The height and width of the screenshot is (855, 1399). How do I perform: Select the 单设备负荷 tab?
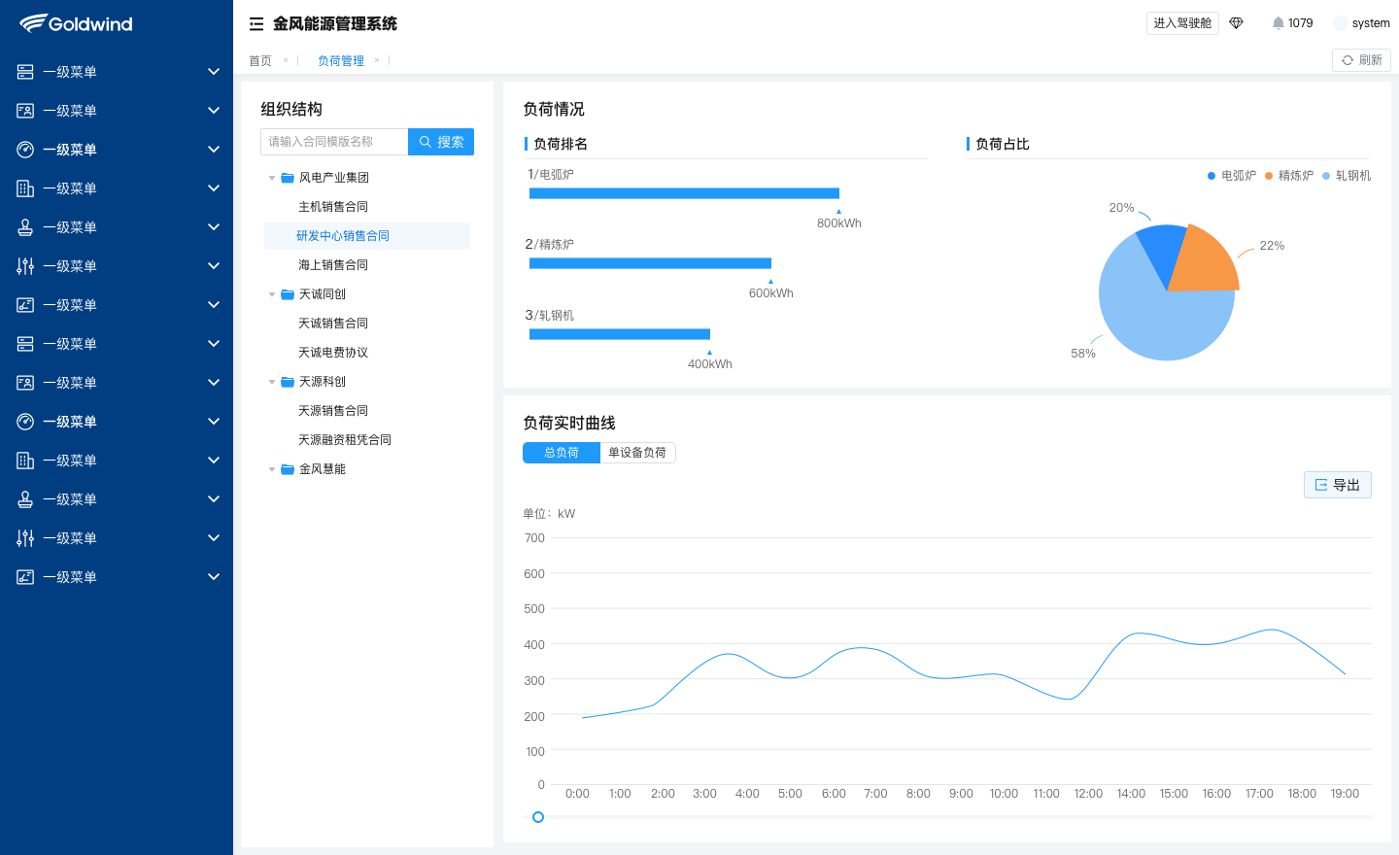pos(637,453)
